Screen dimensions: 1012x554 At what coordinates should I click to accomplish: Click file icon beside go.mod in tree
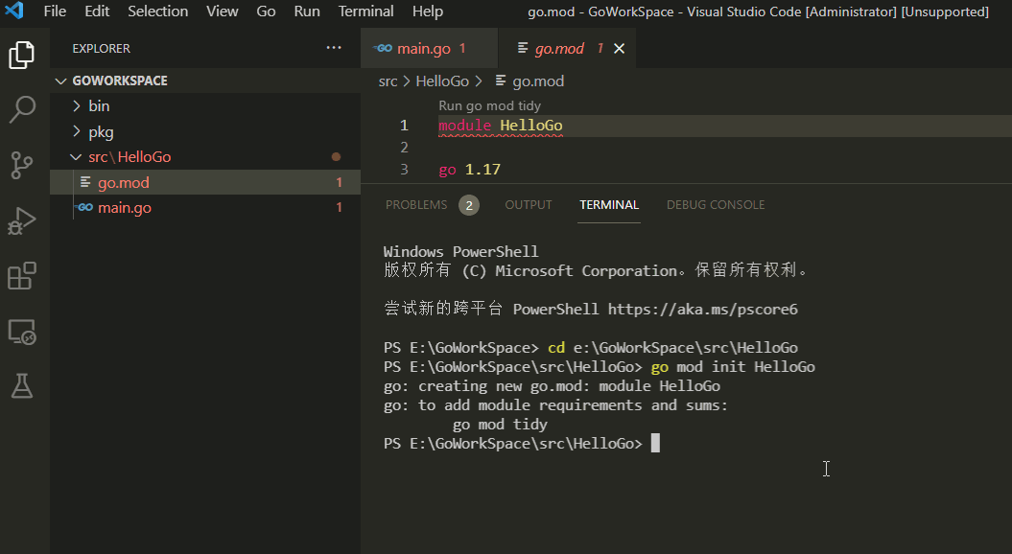click(x=85, y=182)
